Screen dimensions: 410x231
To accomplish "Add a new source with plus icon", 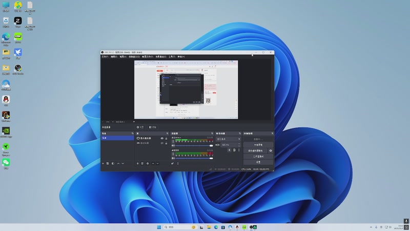I will (137, 163).
